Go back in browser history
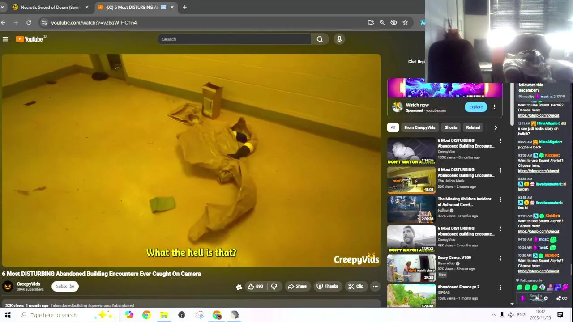The image size is (573, 322). (3, 22)
